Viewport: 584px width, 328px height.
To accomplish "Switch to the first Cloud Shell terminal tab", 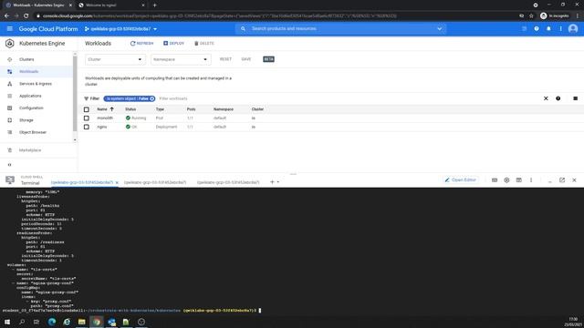I will coord(82,182).
